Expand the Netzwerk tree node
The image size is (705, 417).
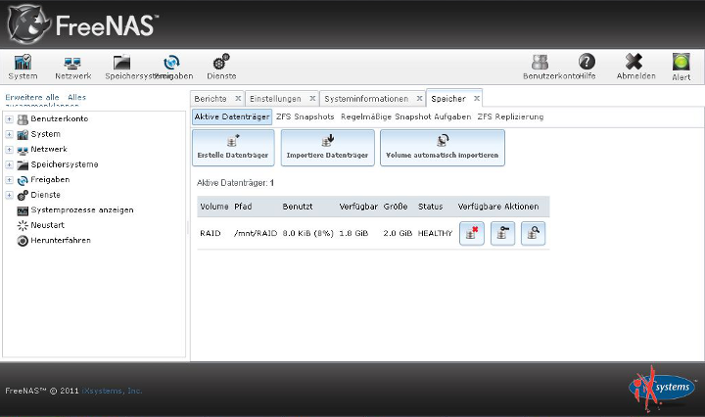click(x=9, y=150)
